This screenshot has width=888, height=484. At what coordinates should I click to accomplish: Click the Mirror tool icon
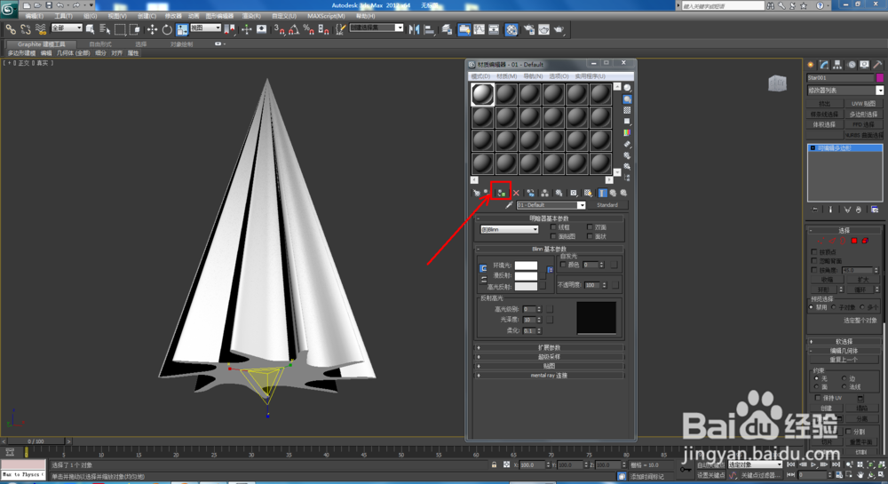(414, 29)
